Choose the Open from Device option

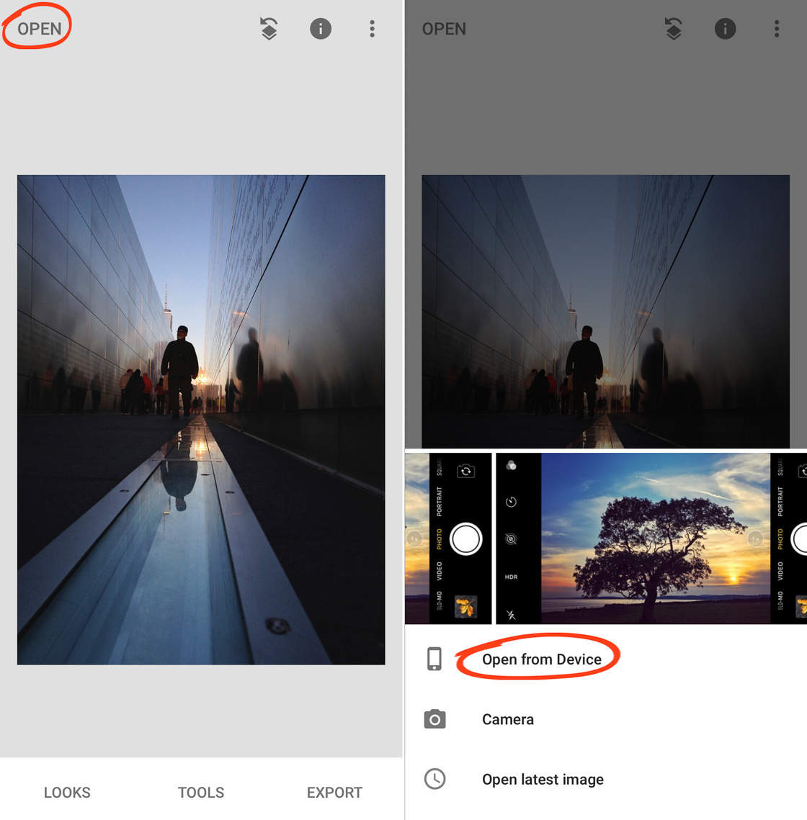click(x=542, y=659)
